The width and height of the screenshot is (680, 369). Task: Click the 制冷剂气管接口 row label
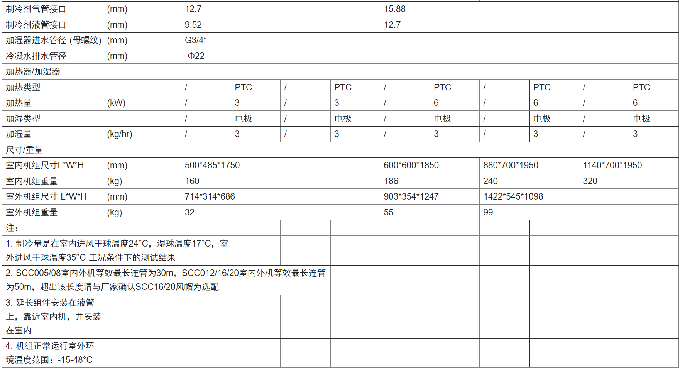coord(36,9)
